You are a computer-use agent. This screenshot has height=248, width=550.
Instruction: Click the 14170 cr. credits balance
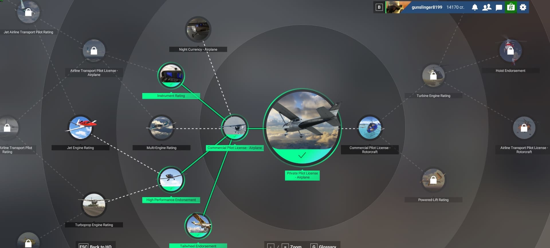pyautogui.click(x=455, y=7)
